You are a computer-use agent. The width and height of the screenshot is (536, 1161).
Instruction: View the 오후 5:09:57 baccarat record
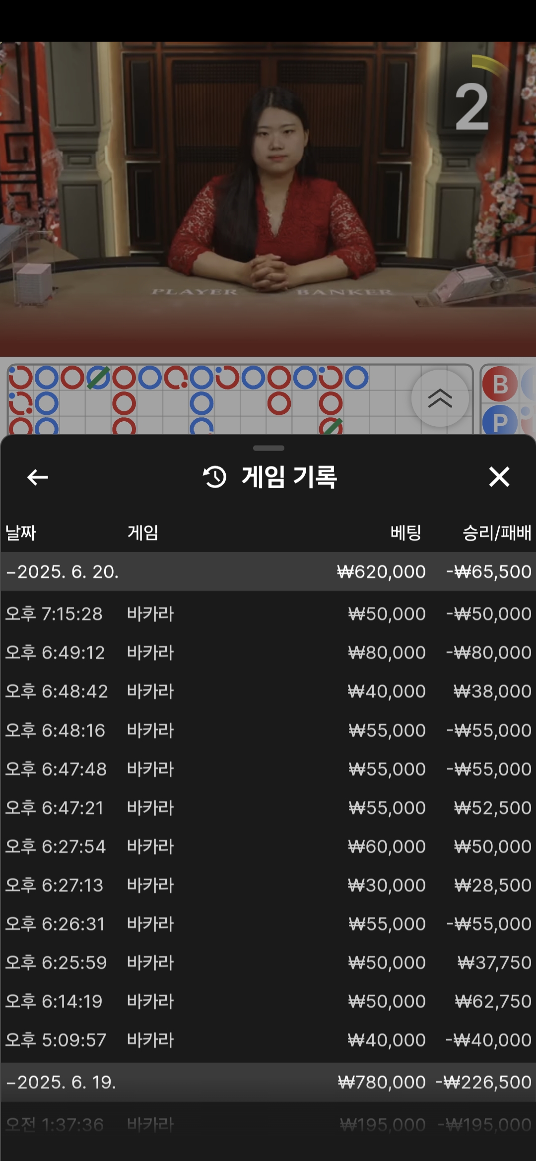(x=268, y=1040)
